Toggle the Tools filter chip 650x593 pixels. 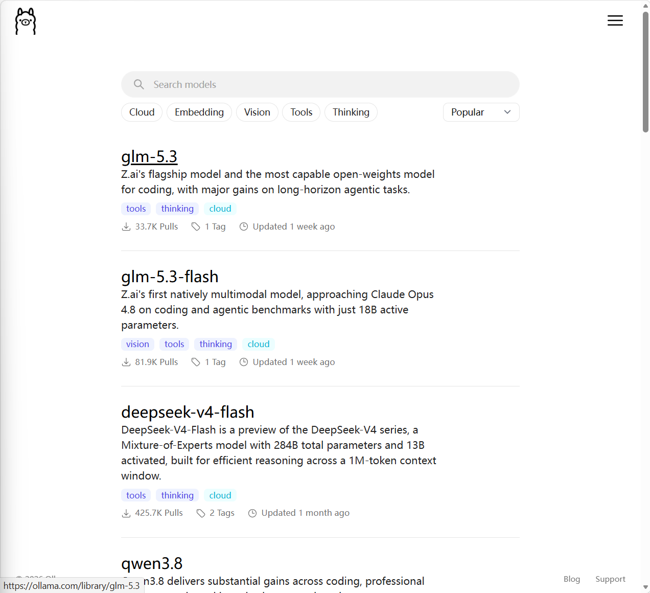click(301, 112)
